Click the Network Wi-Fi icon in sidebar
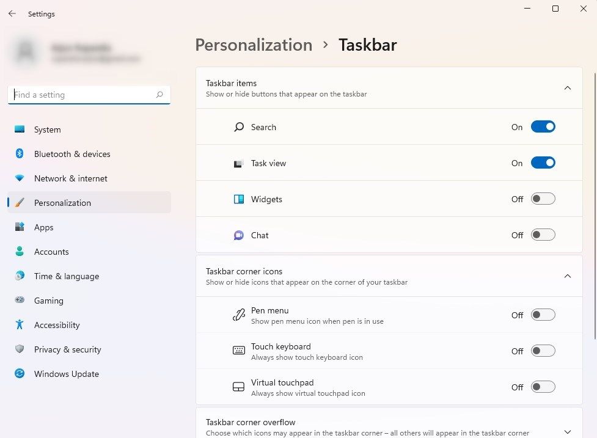This screenshot has width=597, height=438. 20,178
